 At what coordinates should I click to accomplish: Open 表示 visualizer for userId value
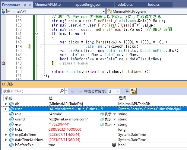tap(106, 119)
